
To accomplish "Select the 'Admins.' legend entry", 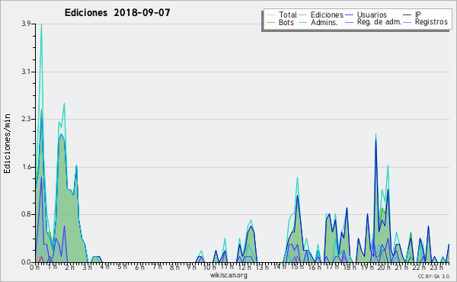I will pos(324,22).
